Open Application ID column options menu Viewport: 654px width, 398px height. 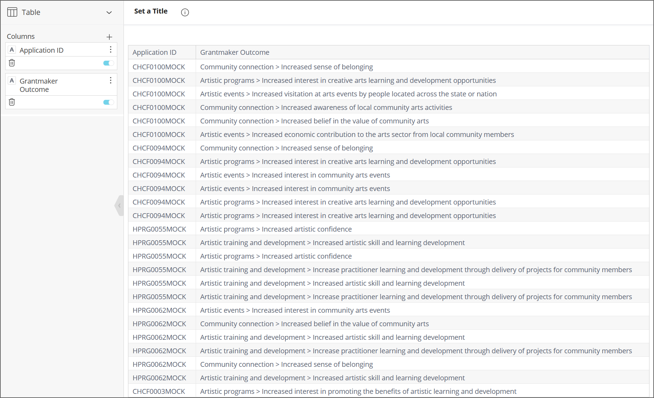click(x=111, y=50)
